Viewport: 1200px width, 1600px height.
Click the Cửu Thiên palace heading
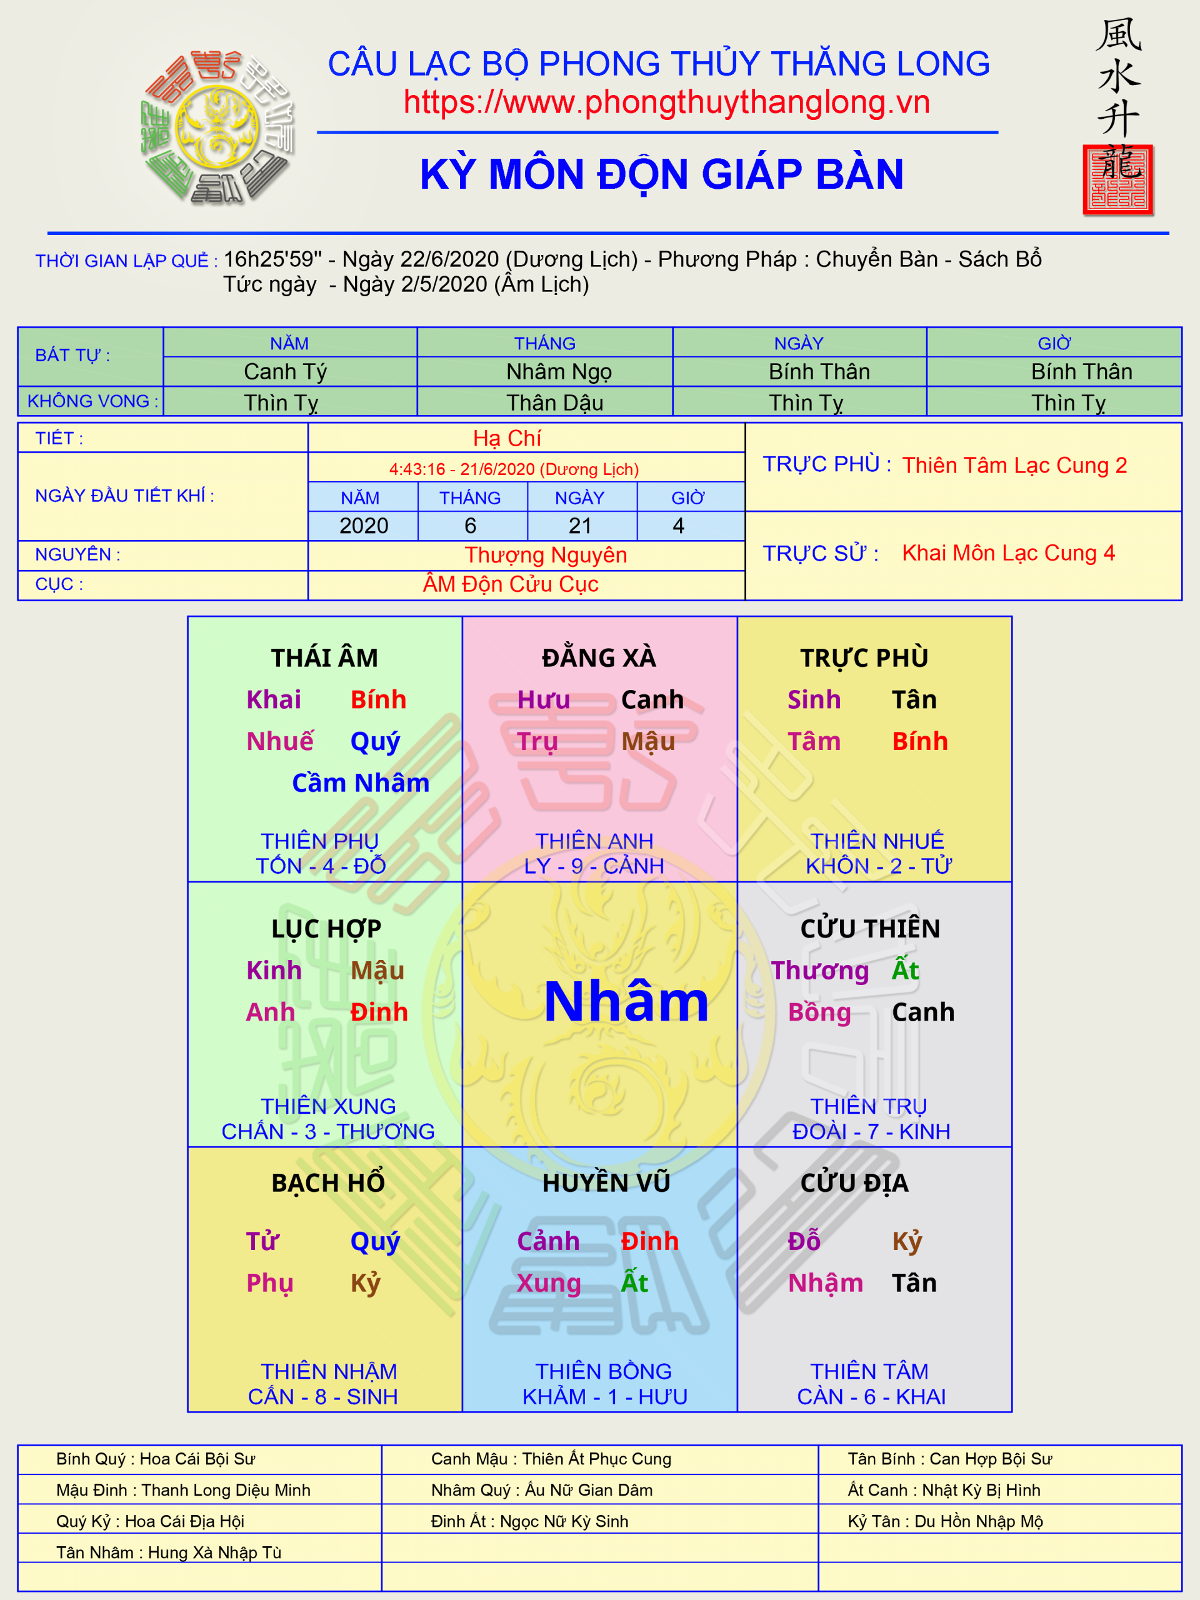click(x=869, y=928)
